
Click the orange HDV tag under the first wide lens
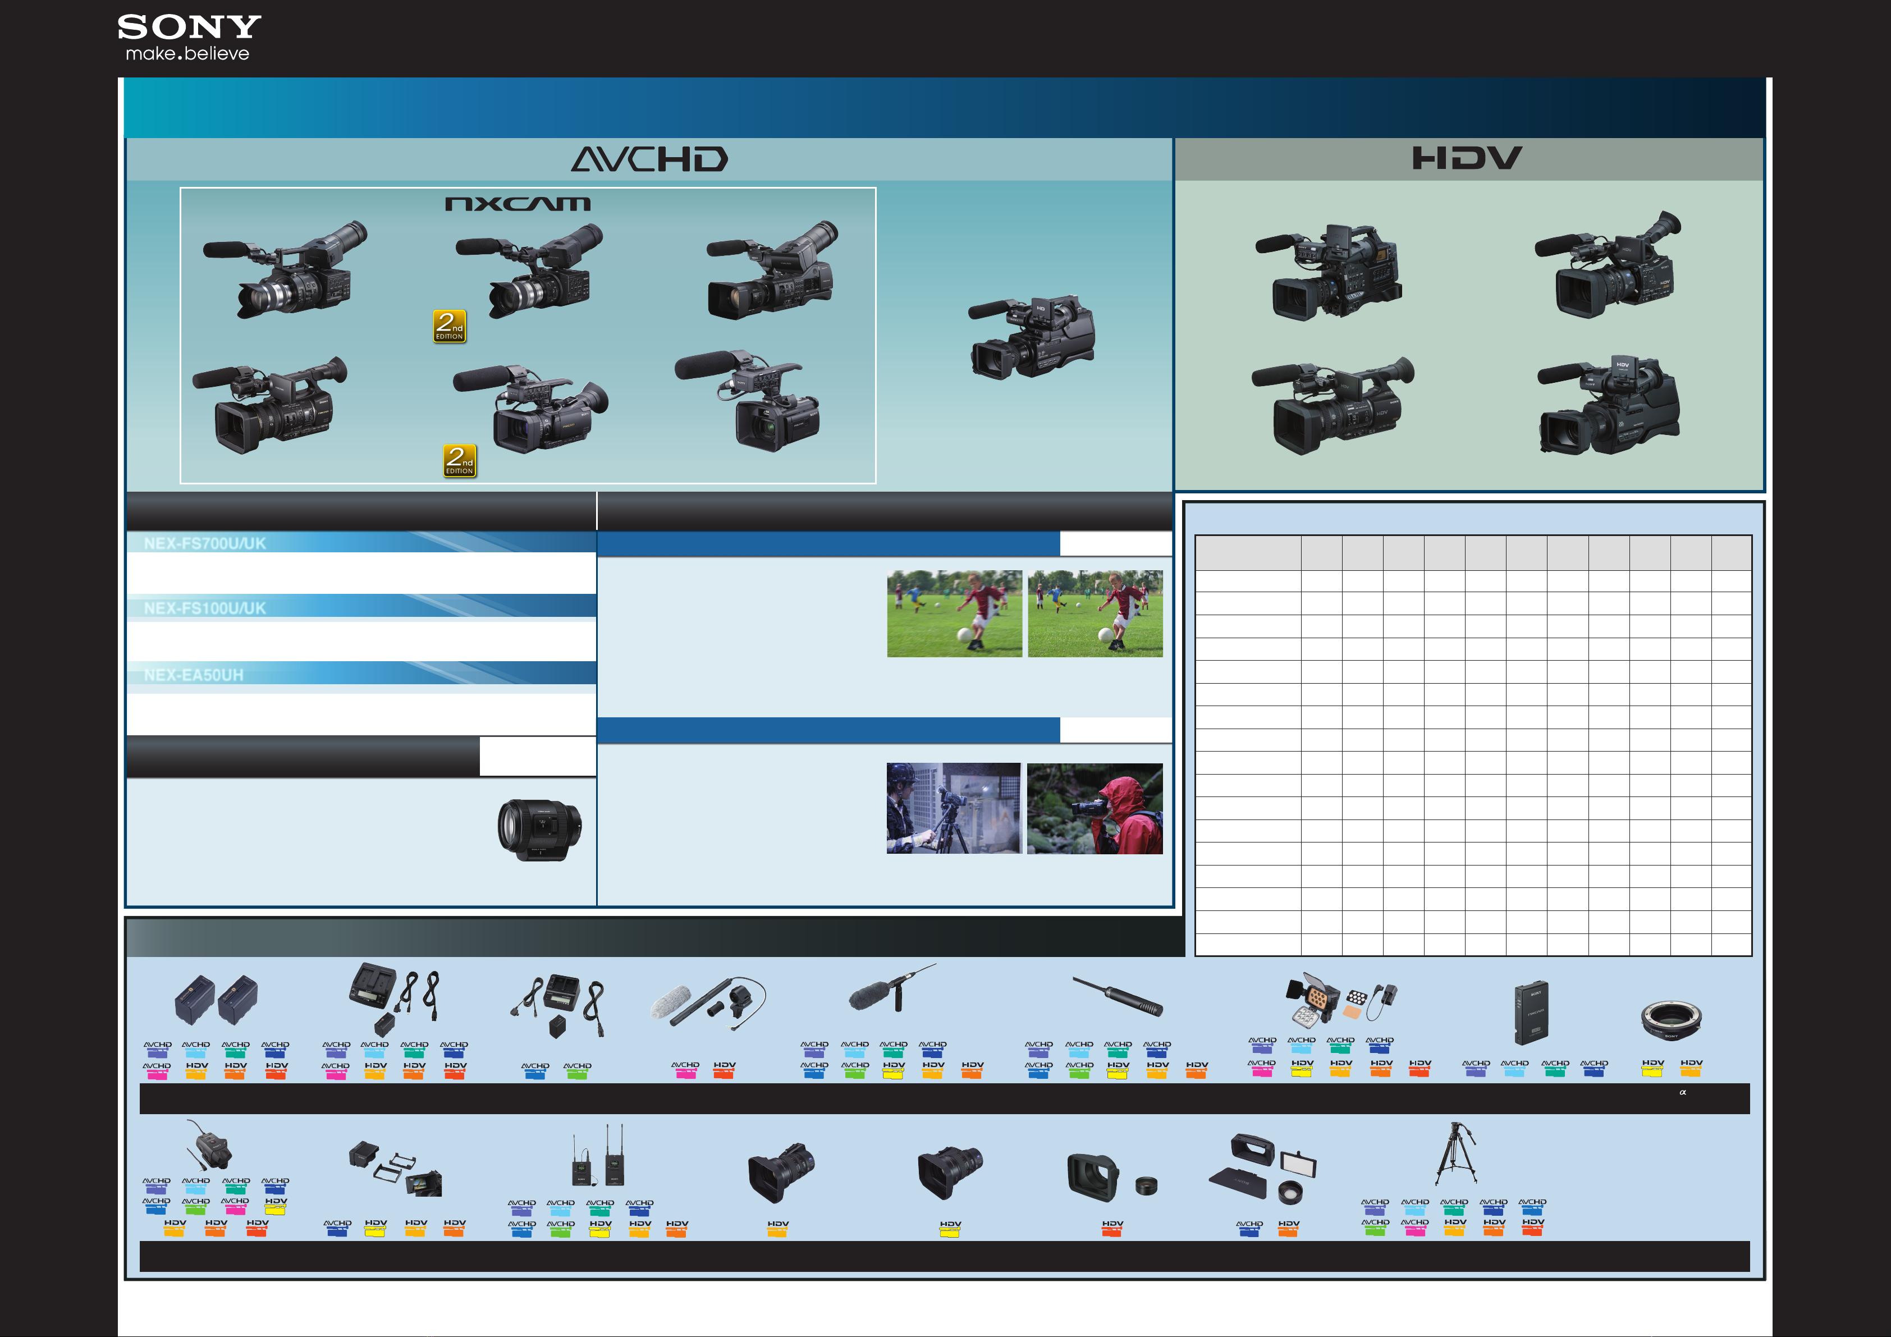coord(777,1228)
